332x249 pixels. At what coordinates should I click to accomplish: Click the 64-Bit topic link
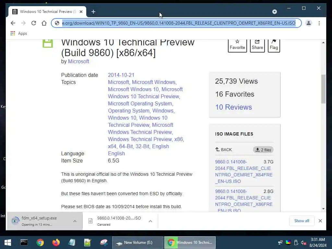coord(126,146)
